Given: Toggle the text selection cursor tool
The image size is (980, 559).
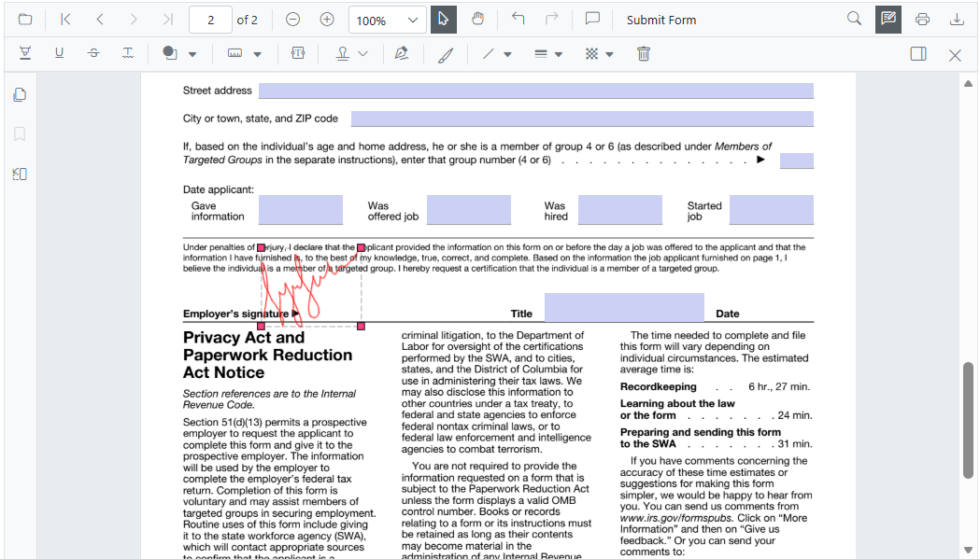Looking at the screenshot, I should (444, 20).
